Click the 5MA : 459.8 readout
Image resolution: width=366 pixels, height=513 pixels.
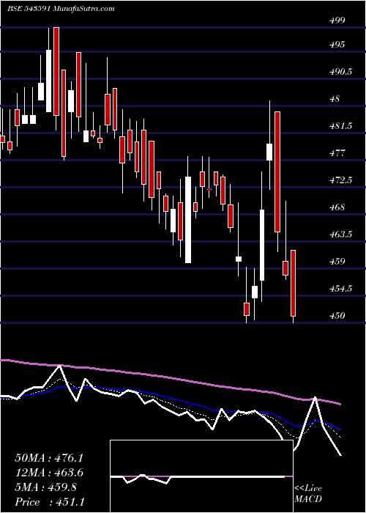pos(45,487)
